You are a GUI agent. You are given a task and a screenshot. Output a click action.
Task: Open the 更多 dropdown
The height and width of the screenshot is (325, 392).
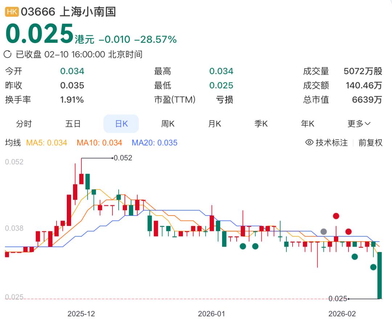[359, 124]
